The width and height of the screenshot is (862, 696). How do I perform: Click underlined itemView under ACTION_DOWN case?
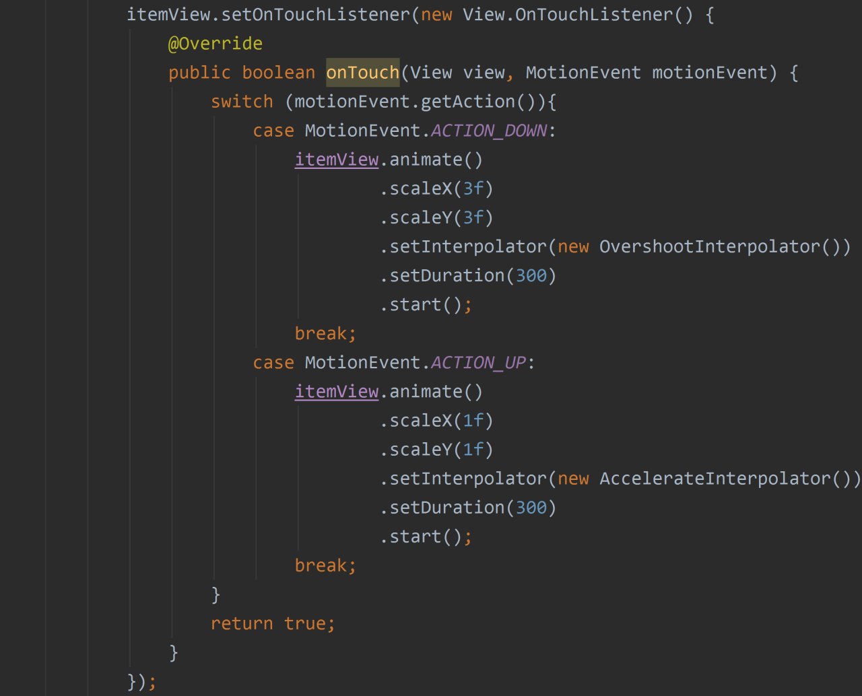[337, 160]
